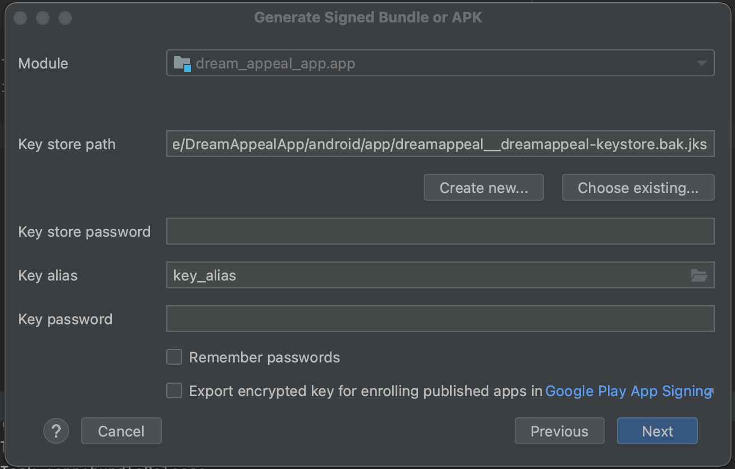This screenshot has width=735, height=469.
Task: Proceed by clicking Next
Action: tap(657, 431)
